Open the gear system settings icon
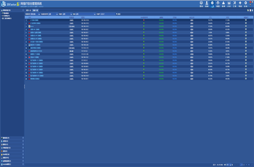 (x=246, y=4)
